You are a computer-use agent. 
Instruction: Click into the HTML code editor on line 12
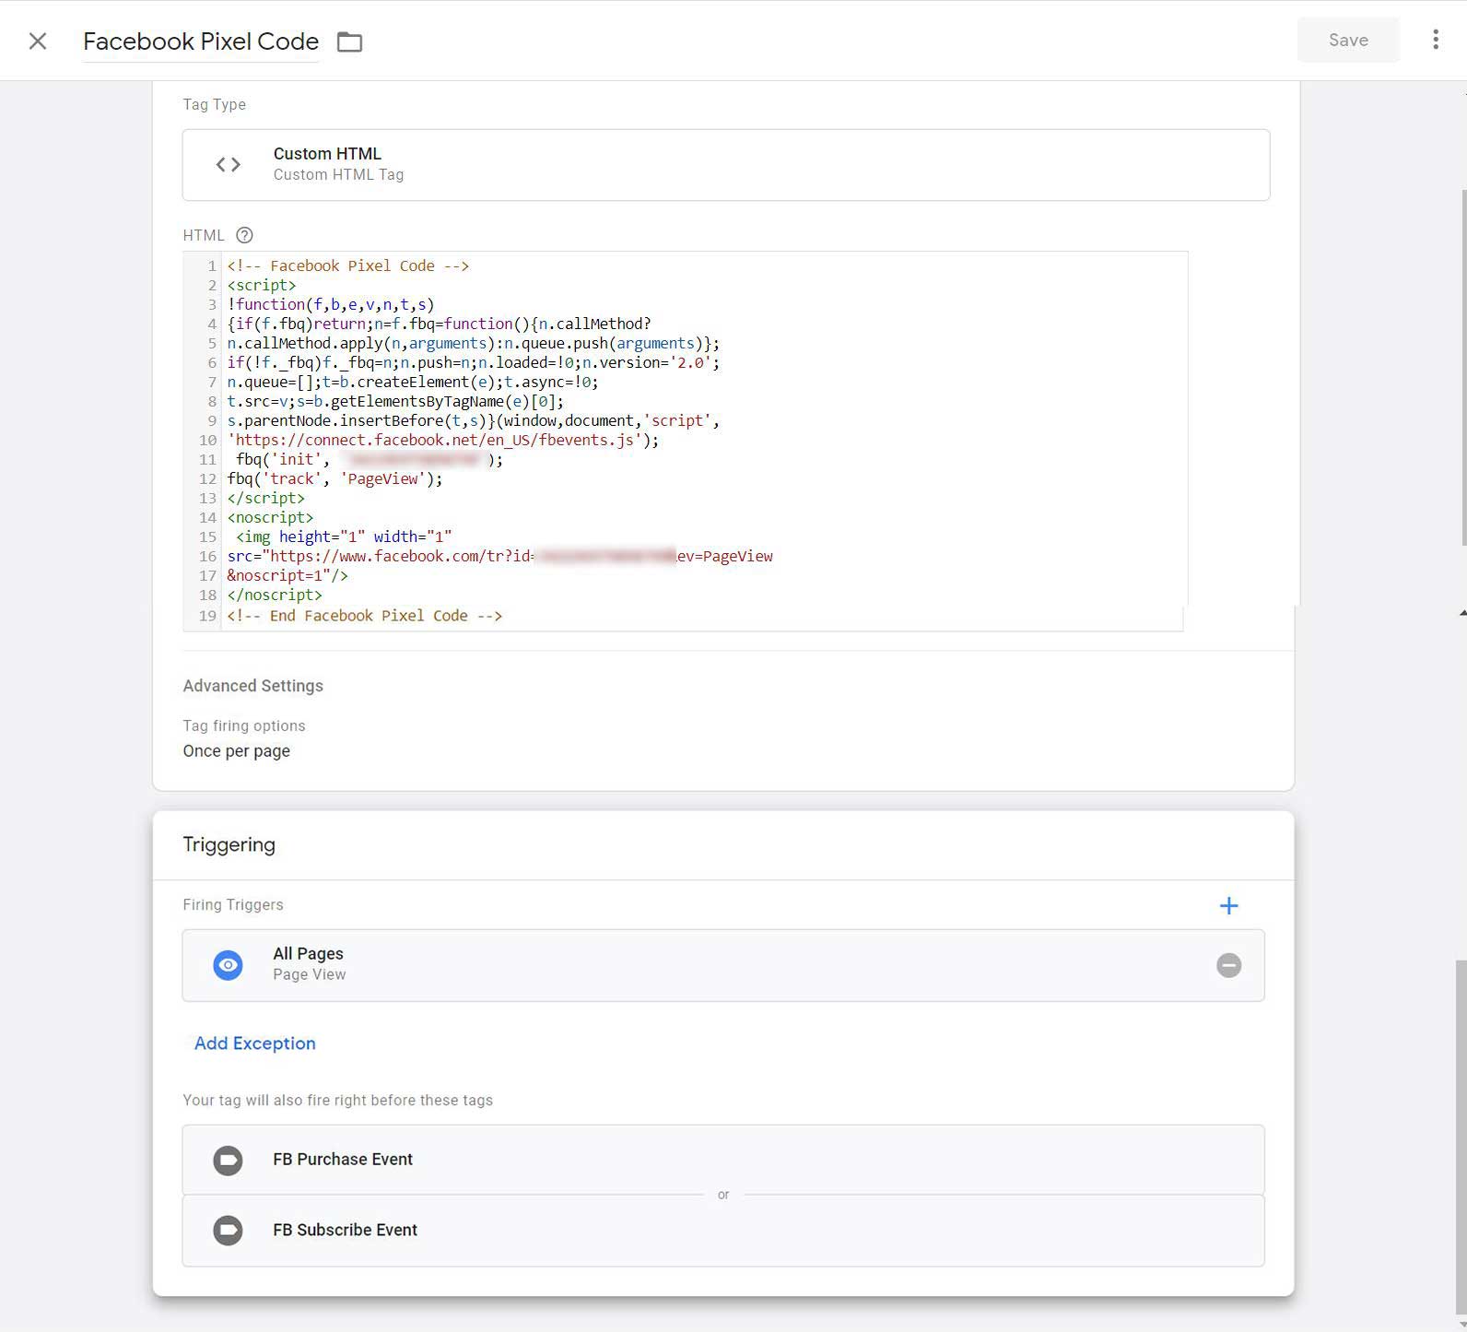[x=334, y=479]
